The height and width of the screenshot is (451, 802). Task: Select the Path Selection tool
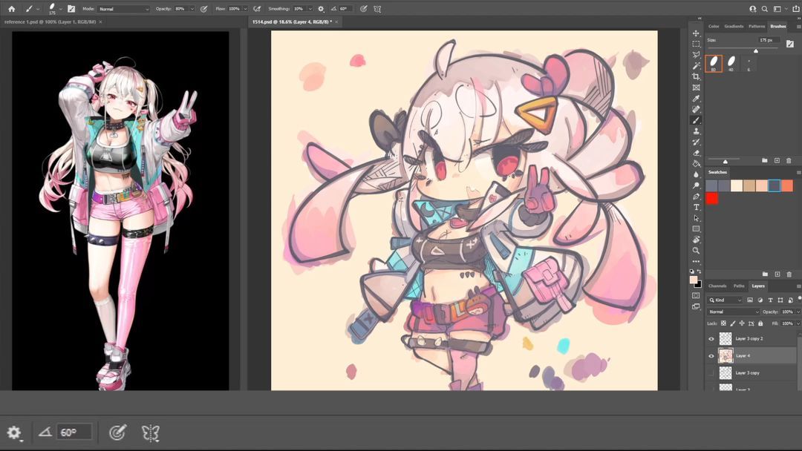(696, 218)
